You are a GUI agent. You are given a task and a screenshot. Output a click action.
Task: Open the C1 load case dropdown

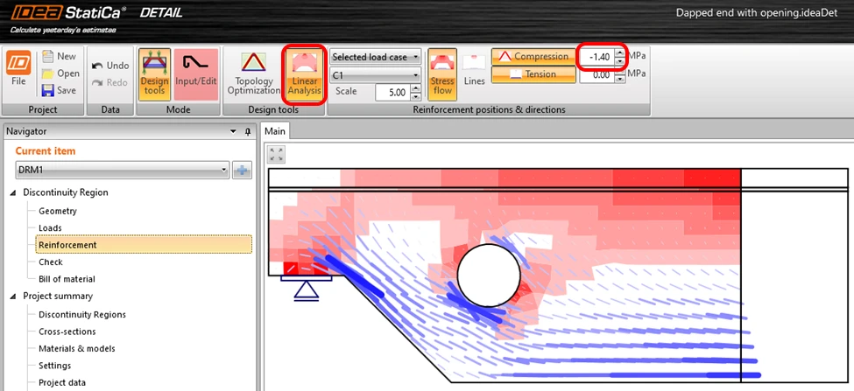(x=376, y=75)
